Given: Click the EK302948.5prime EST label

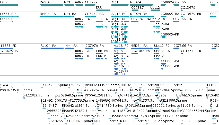Looking at the screenshot, I should [69, 95].
